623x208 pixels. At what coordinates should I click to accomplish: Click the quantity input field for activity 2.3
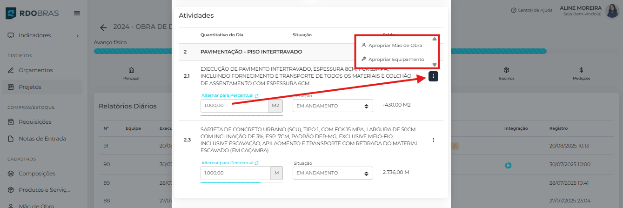(x=235, y=173)
